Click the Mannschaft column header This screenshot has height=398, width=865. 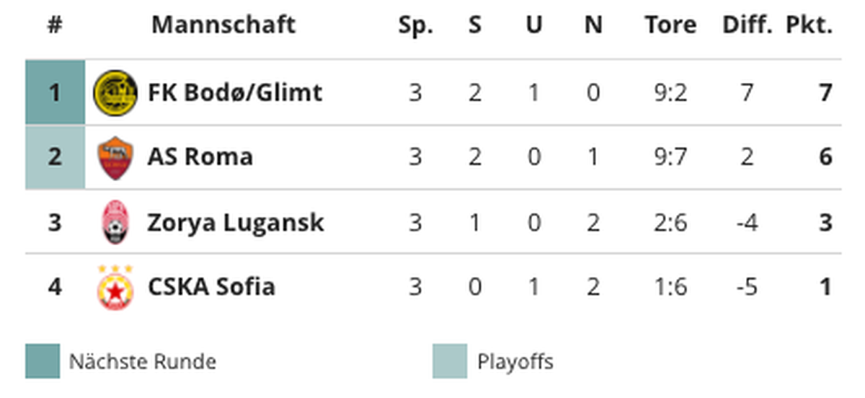223,25
